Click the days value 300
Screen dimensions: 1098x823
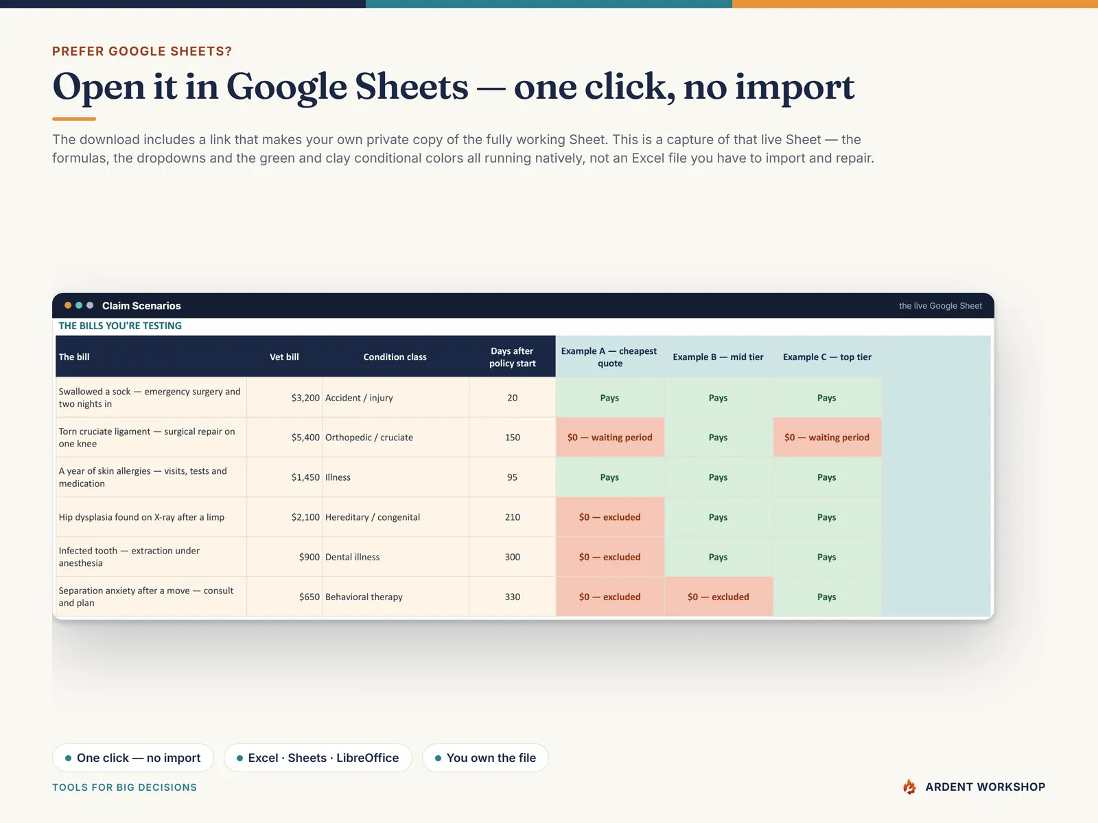513,557
